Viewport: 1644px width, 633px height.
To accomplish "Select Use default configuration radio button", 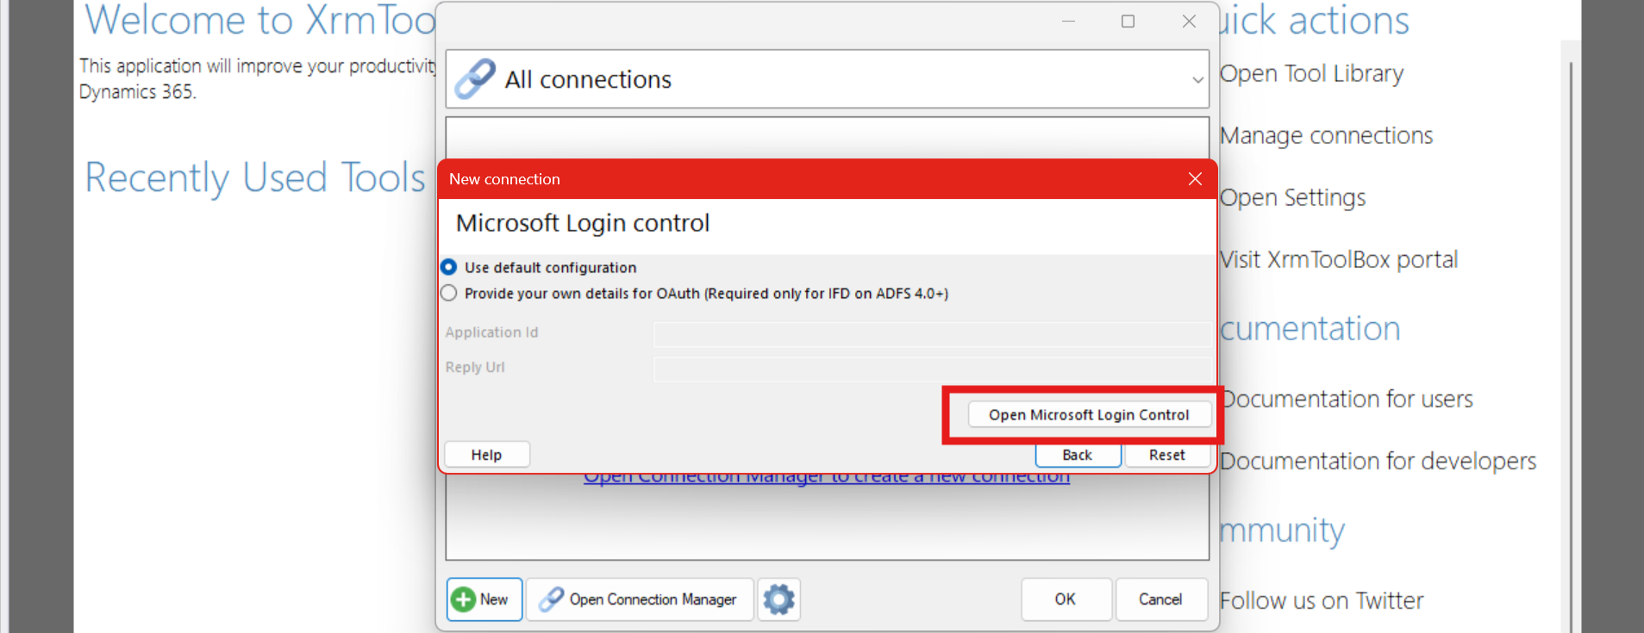I will [x=449, y=268].
